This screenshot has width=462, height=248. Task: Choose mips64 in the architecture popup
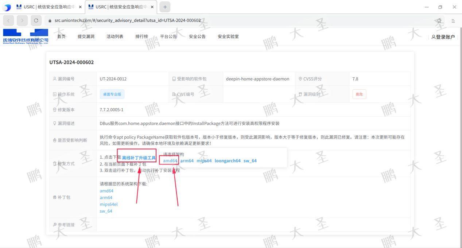pos(204,160)
